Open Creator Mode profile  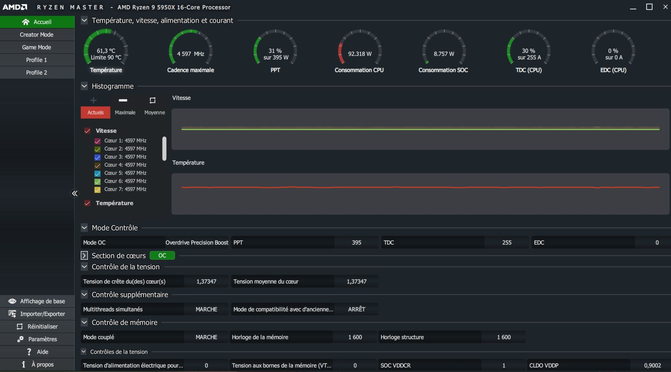click(x=36, y=35)
